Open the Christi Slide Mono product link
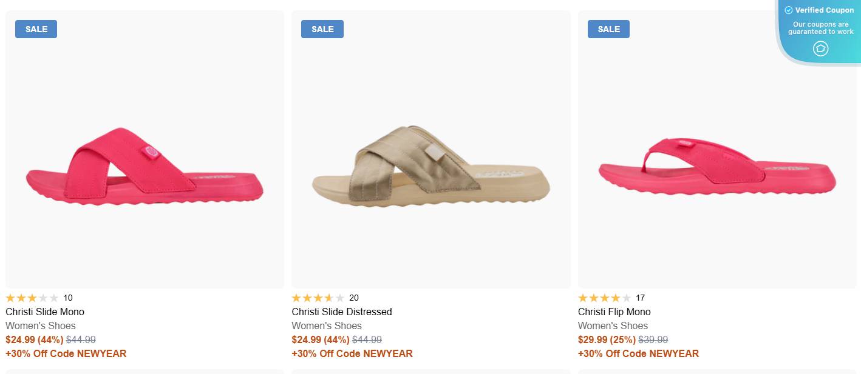Viewport: 861px width, 374px height. [x=45, y=312]
